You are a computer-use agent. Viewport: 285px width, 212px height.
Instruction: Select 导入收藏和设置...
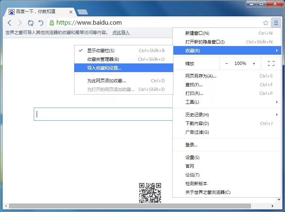pos(124,68)
